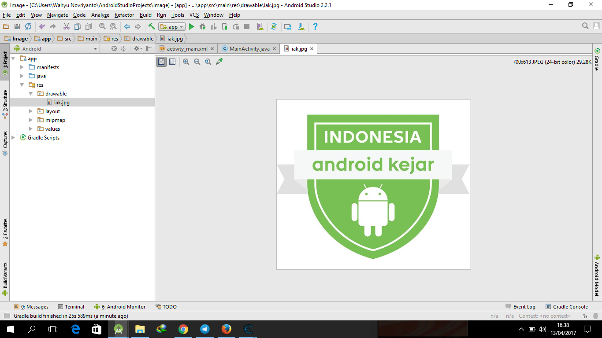Screen dimensions: 602x338
Task: Click the Scroll from Source target icon
Action: pos(114,48)
